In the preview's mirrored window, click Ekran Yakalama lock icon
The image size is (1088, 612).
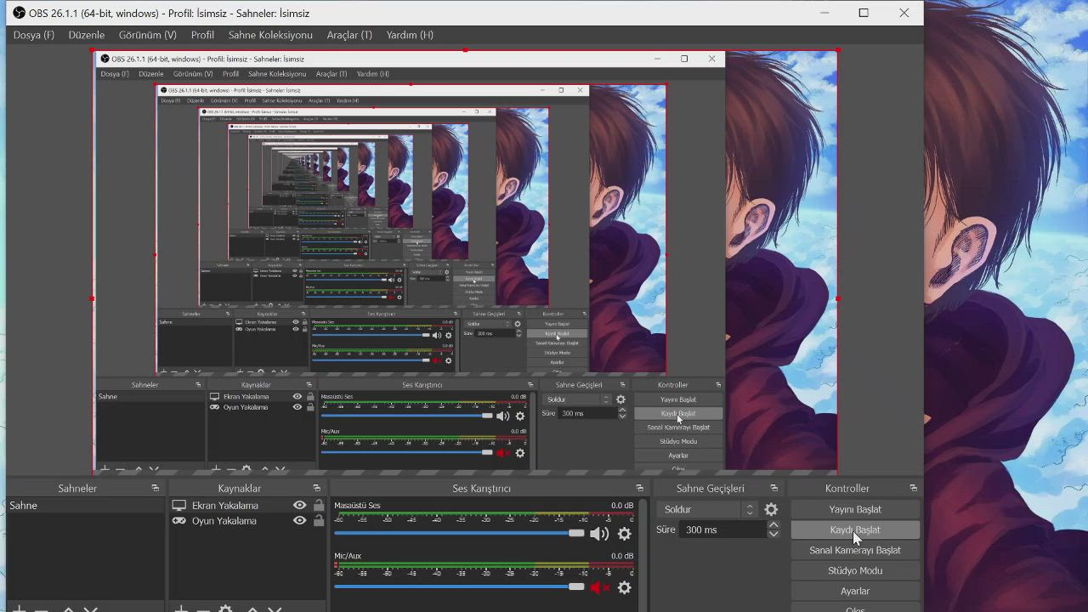(x=310, y=396)
